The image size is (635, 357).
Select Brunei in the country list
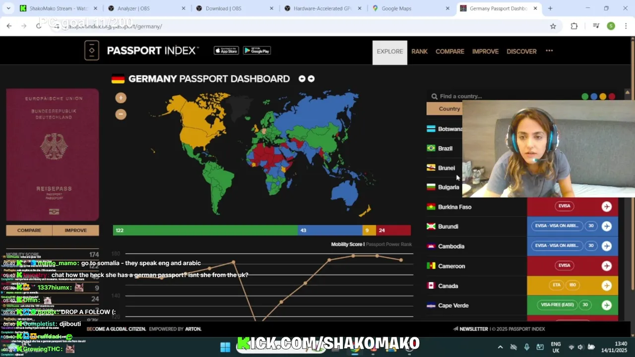[x=446, y=168]
